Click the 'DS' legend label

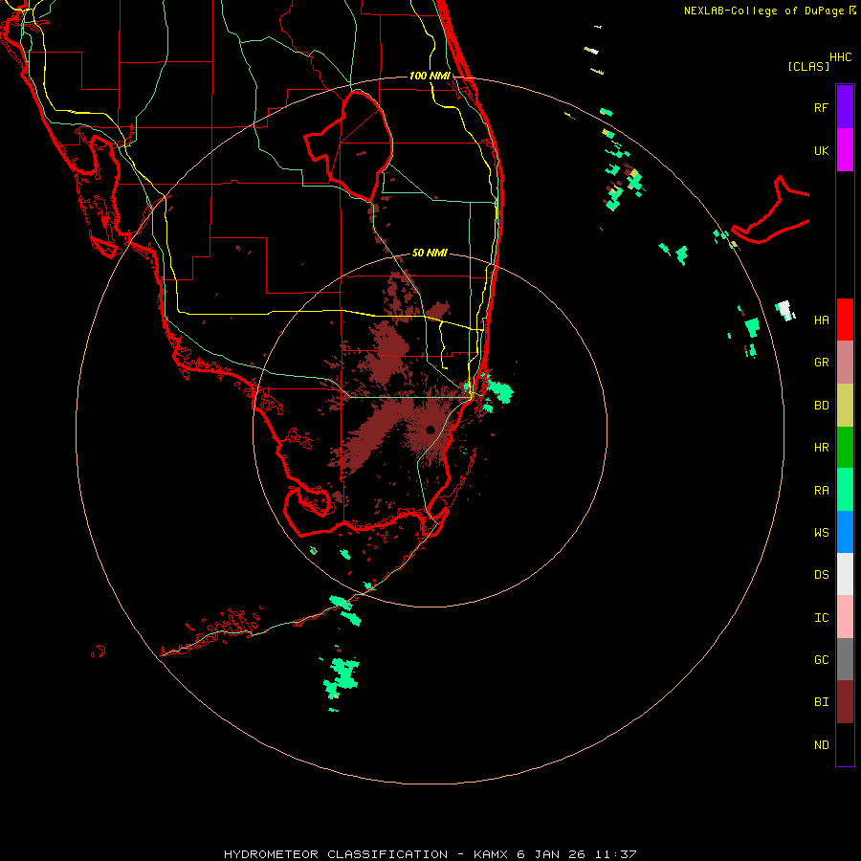tap(821, 575)
